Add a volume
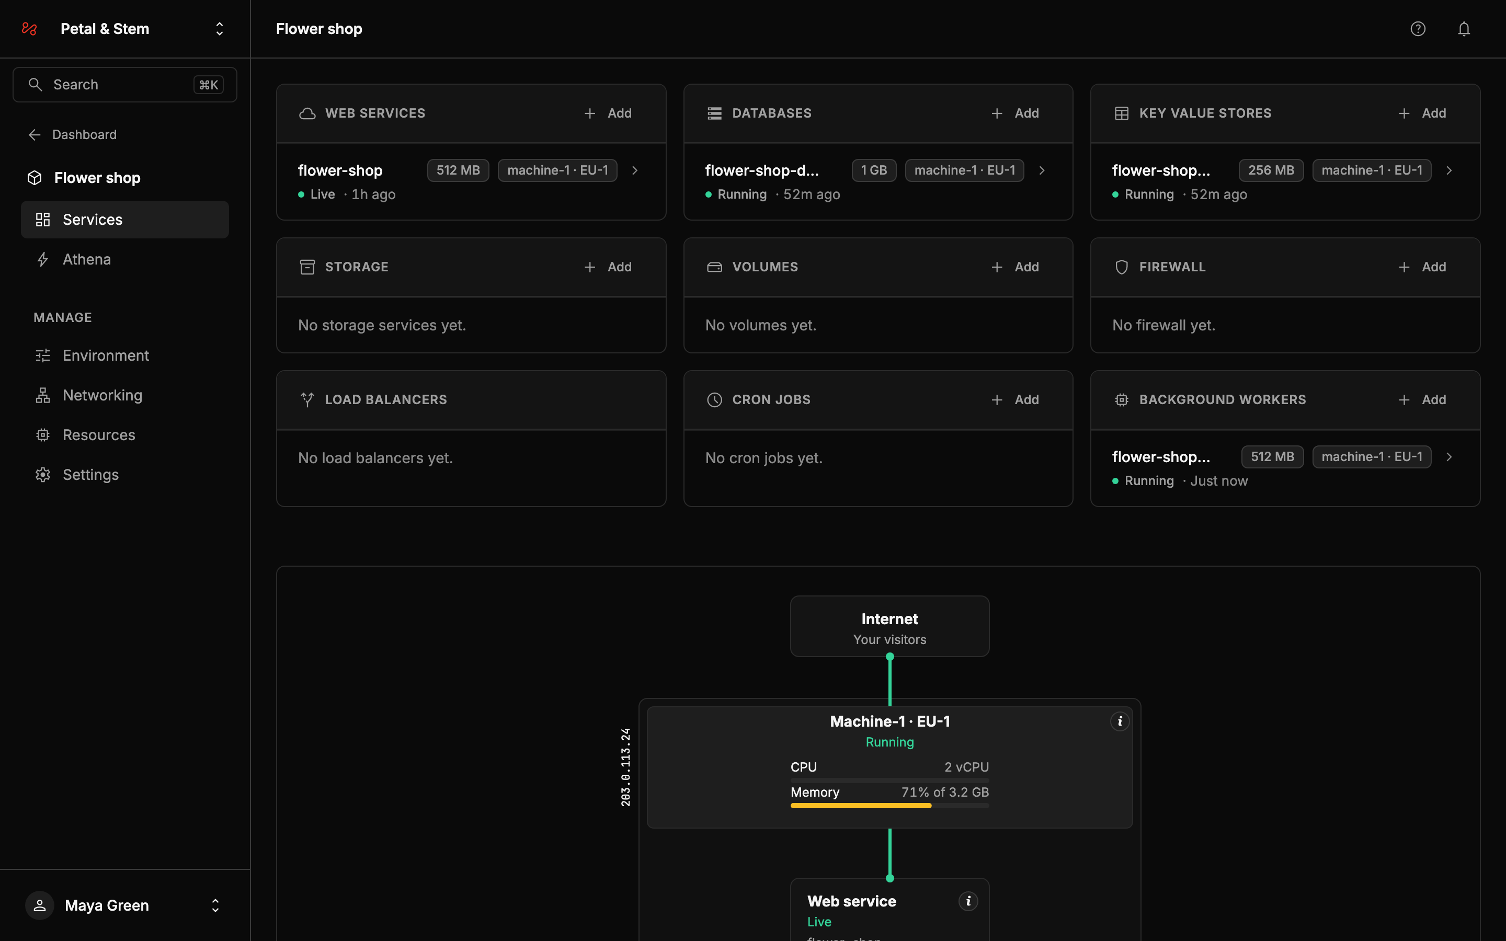 click(x=1015, y=267)
